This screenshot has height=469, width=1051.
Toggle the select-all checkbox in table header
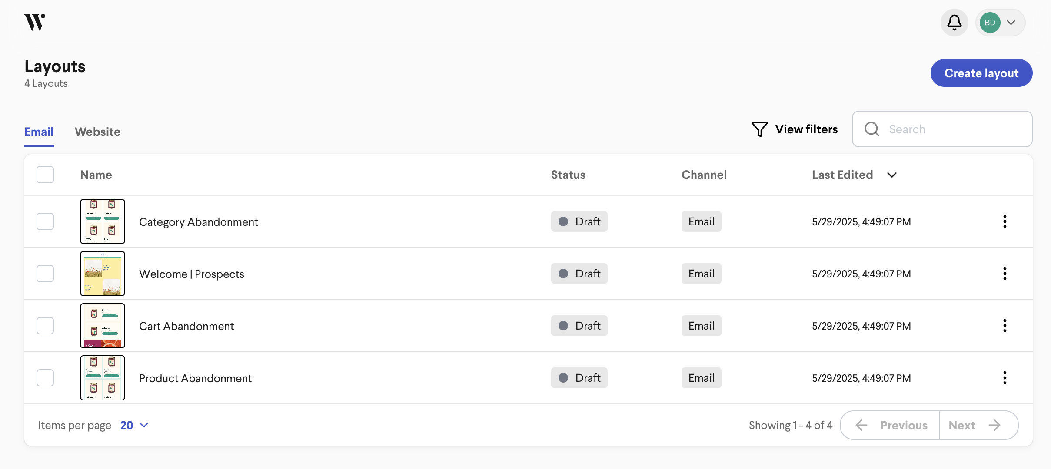[45, 175]
